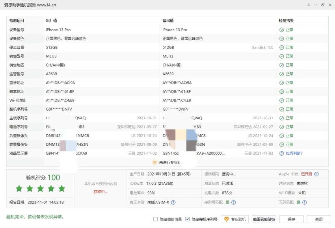This screenshot has width=335, height=228.
Task: Click the green check icon for Wi-Fi地址 row
Action: pyautogui.click(x=281, y=100)
